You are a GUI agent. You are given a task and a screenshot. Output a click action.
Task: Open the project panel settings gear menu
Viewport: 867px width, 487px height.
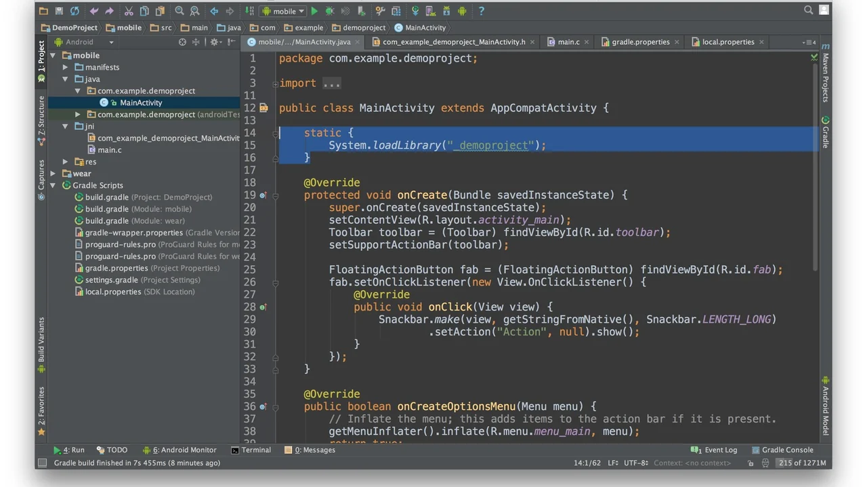214,42
